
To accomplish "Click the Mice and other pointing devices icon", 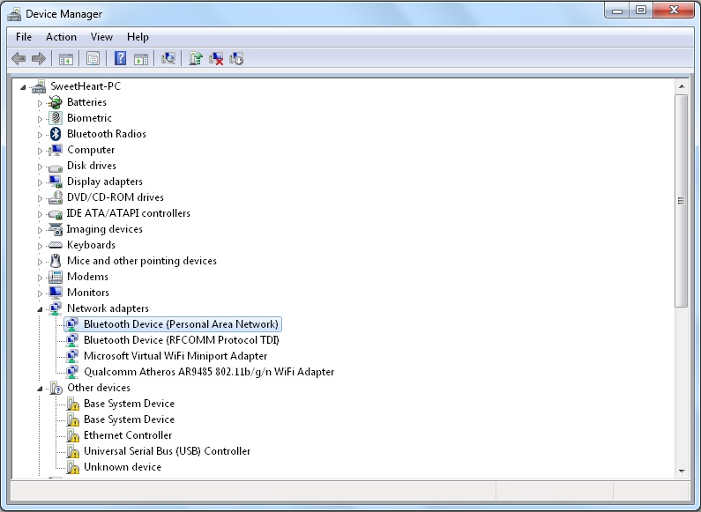I will [x=56, y=261].
